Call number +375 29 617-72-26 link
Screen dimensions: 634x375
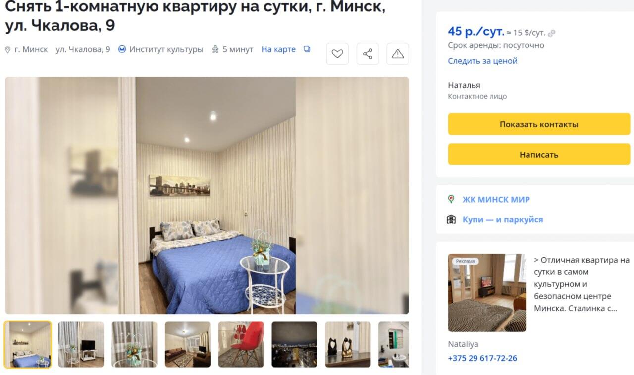[482, 358]
